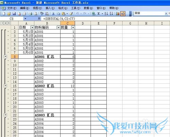Open the Paste options dropdown arrow
Screen dimensions: 170x137
(x=67, y=14)
